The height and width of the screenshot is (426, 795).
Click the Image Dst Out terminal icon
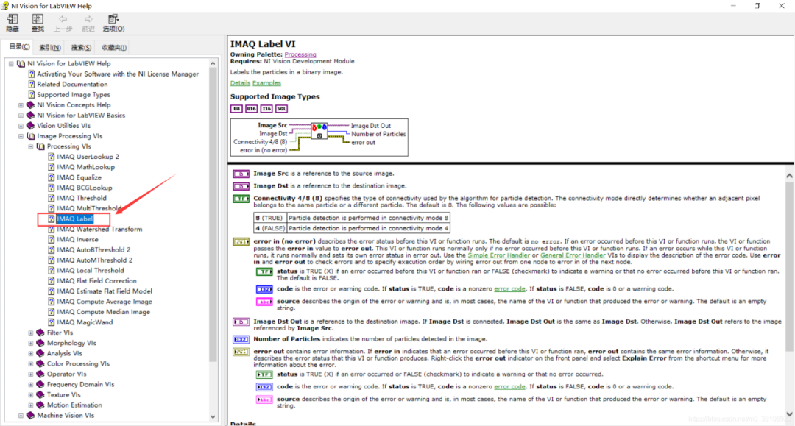click(x=241, y=322)
